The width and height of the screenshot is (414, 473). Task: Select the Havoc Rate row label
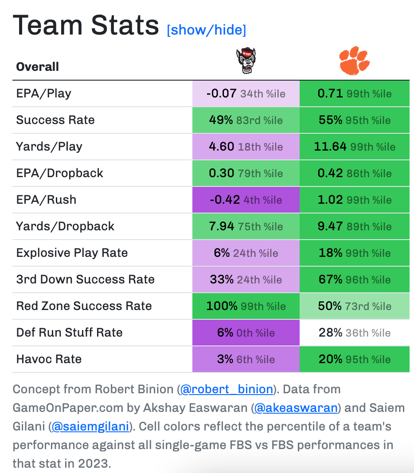[49, 359]
